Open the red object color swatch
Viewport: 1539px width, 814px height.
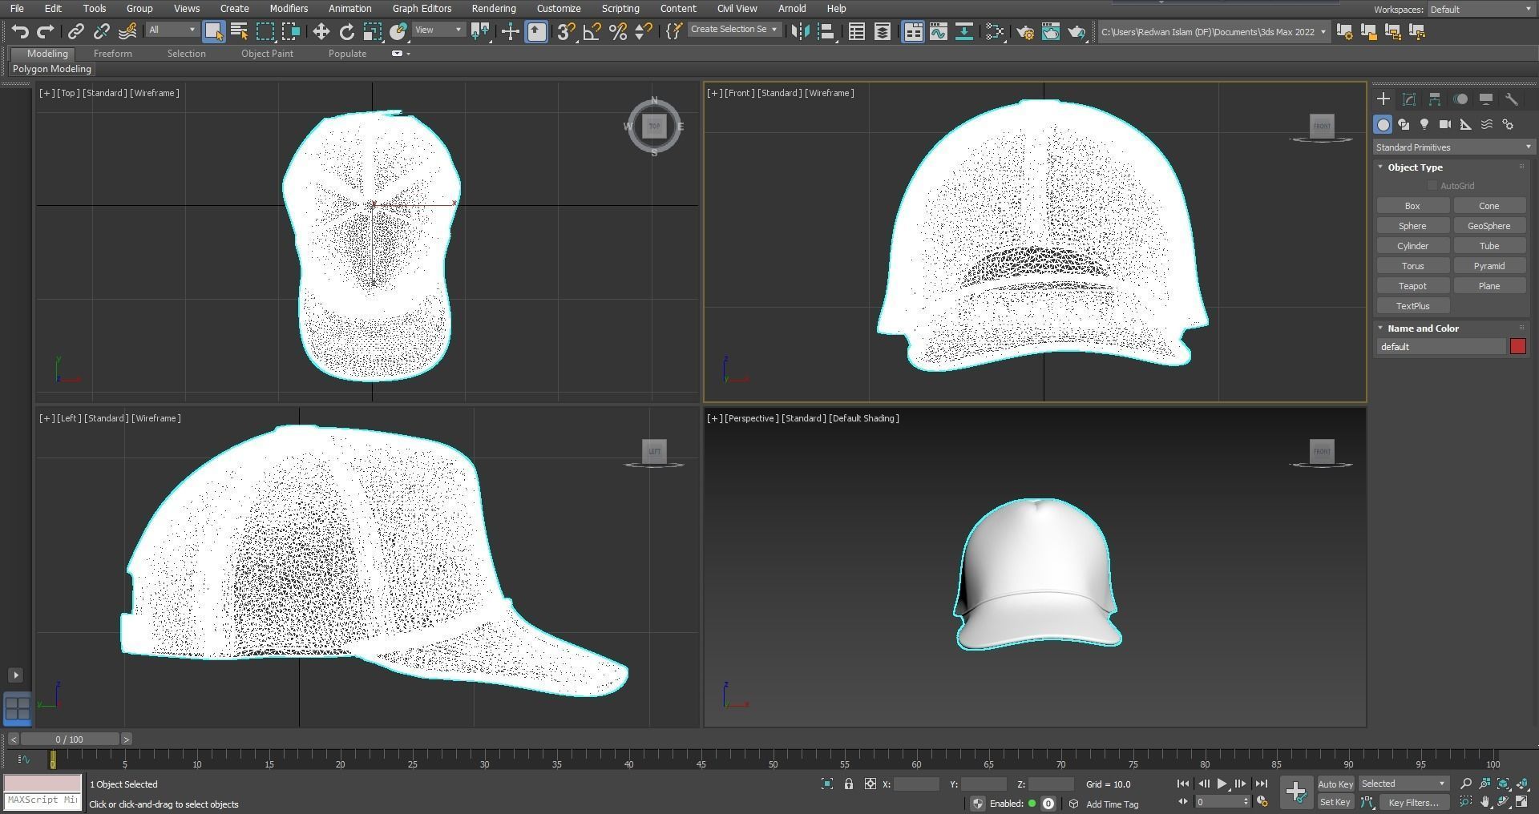(1517, 347)
